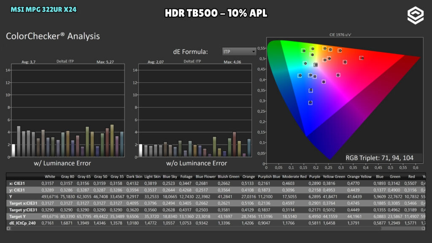Select the 'Light Skin' column header
Viewport: 432px width, 243px height.
152,177
